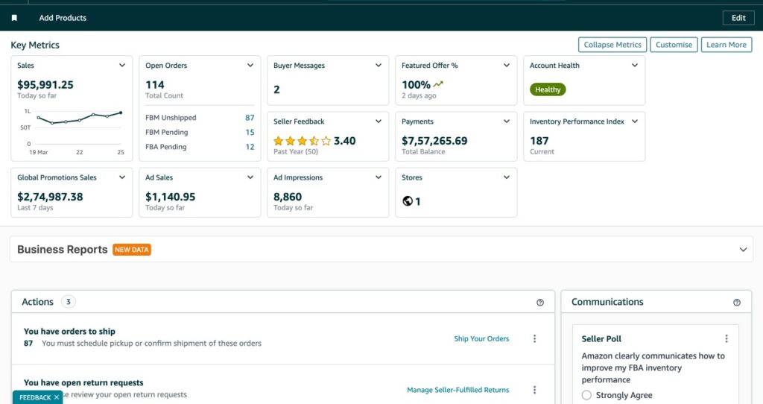763x404 pixels.
Task: Open the Actions panel help icon
Action: pyautogui.click(x=540, y=303)
